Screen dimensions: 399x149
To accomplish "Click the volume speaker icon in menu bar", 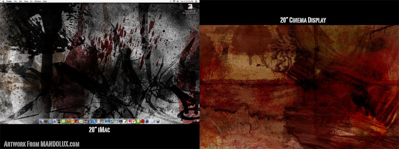I will [178, 1].
